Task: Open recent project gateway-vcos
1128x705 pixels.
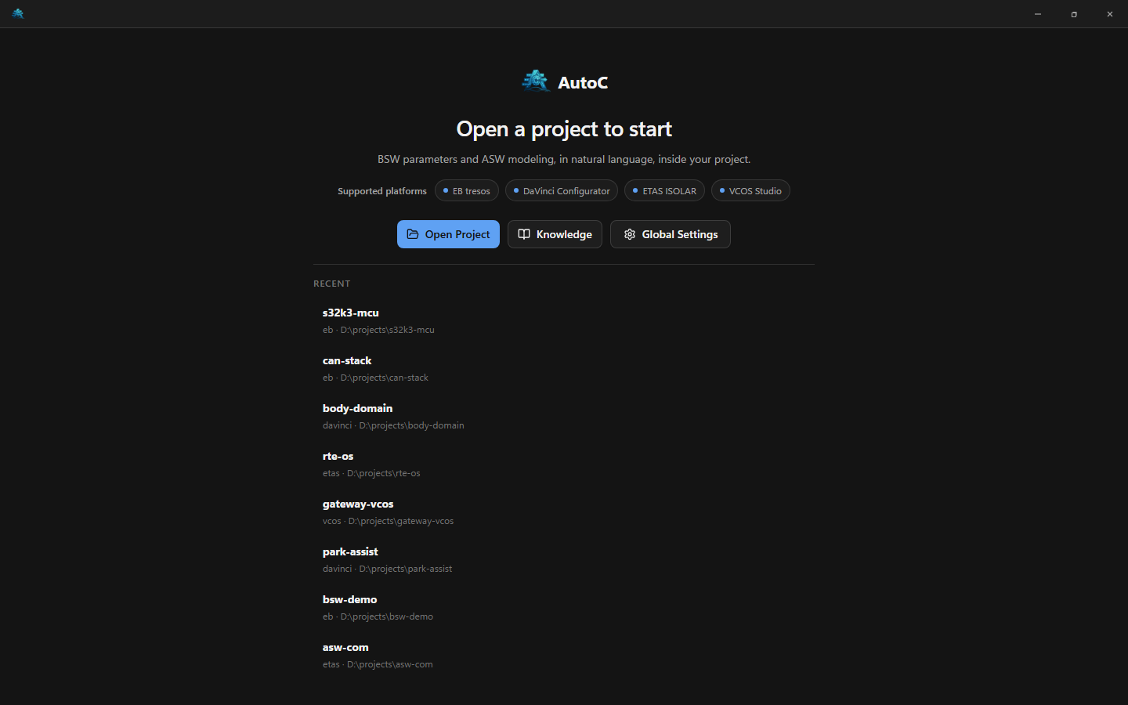Action: point(564,512)
